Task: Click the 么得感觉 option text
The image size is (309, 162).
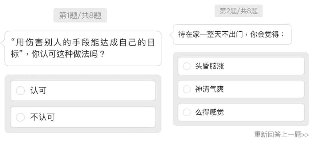Action: pos(209,112)
